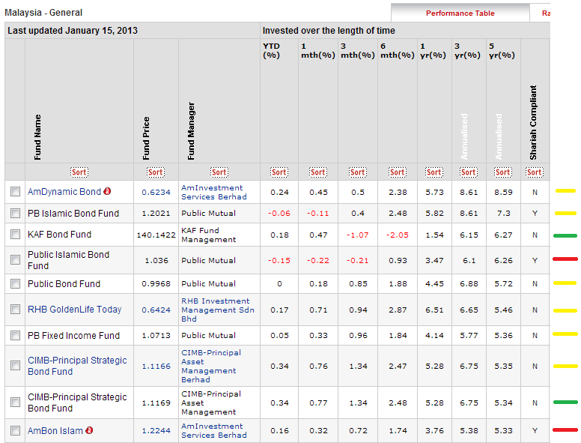Check the PB Fixed Income Fund box
This screenshot has height=443, width=581.
pos(15,335)
